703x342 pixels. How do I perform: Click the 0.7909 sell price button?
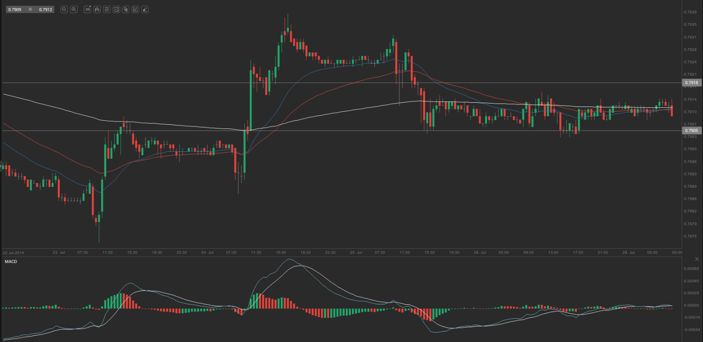tap(15, 9)
